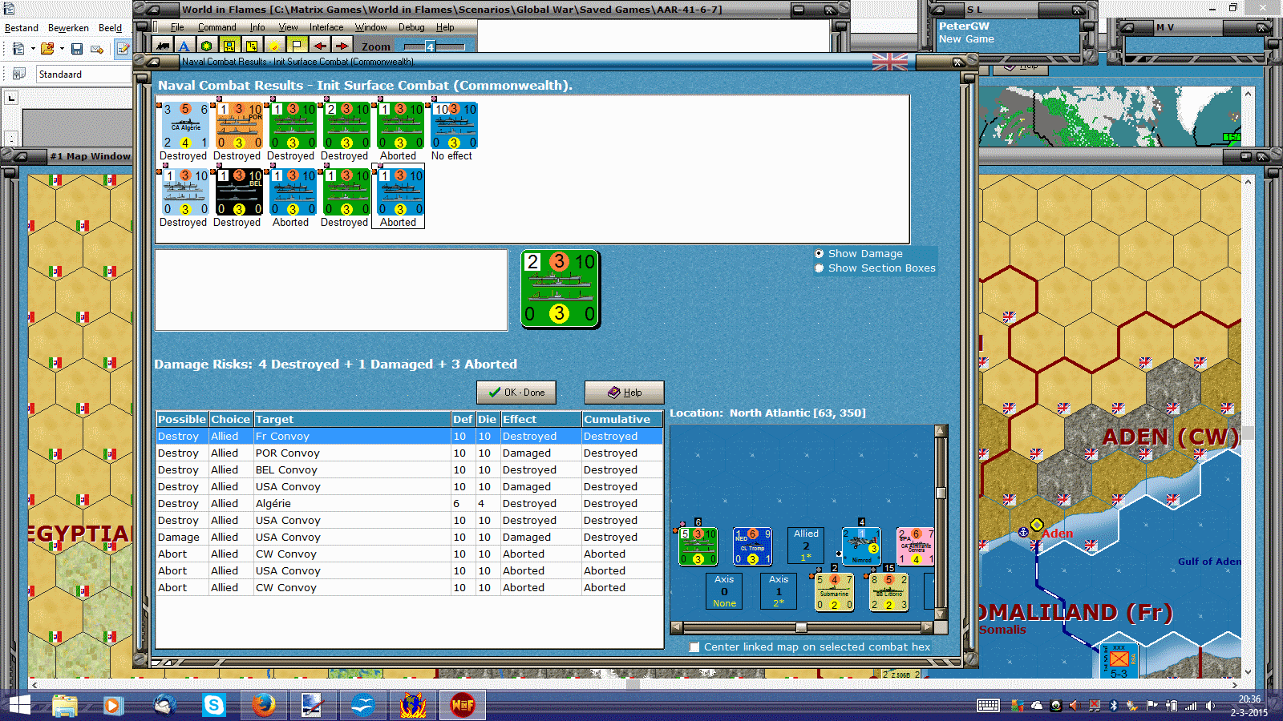Select the No effect convoy counter
The image size is (1283, 721).
click(454, 125)
